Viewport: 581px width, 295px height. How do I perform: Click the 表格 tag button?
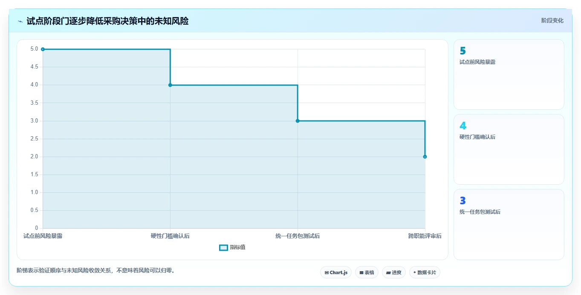(x=367, y=272)
